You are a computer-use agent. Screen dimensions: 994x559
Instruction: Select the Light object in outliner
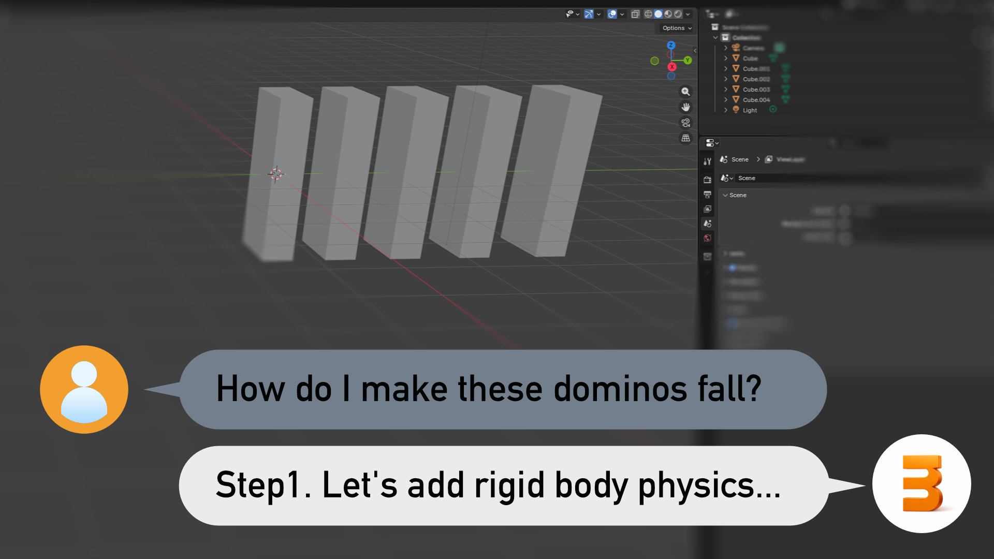(750, 110)
